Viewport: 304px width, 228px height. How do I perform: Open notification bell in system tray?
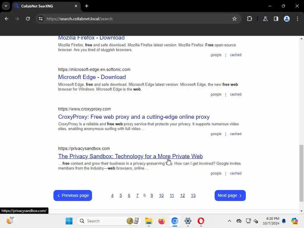284,221
